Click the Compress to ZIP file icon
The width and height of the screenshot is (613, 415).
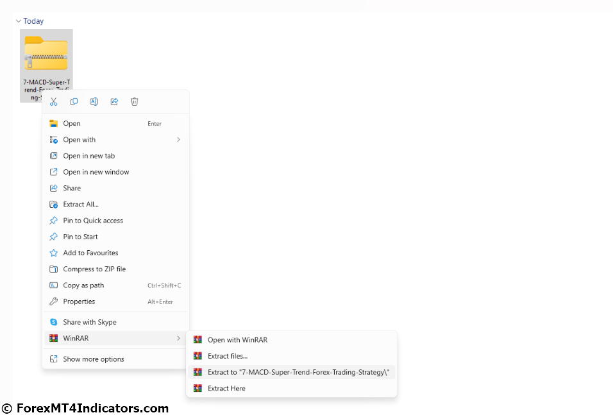click(x=54, y=269)
